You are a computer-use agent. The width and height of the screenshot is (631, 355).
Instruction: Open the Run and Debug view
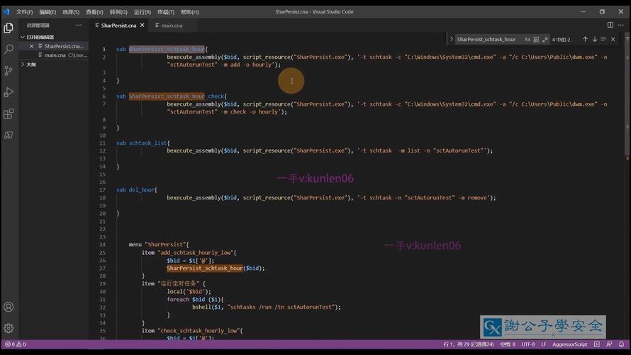coord(9,92)
